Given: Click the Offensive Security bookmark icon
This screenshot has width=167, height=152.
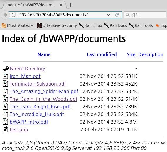Looking at the screenshot, I should [x=39, y=25].
